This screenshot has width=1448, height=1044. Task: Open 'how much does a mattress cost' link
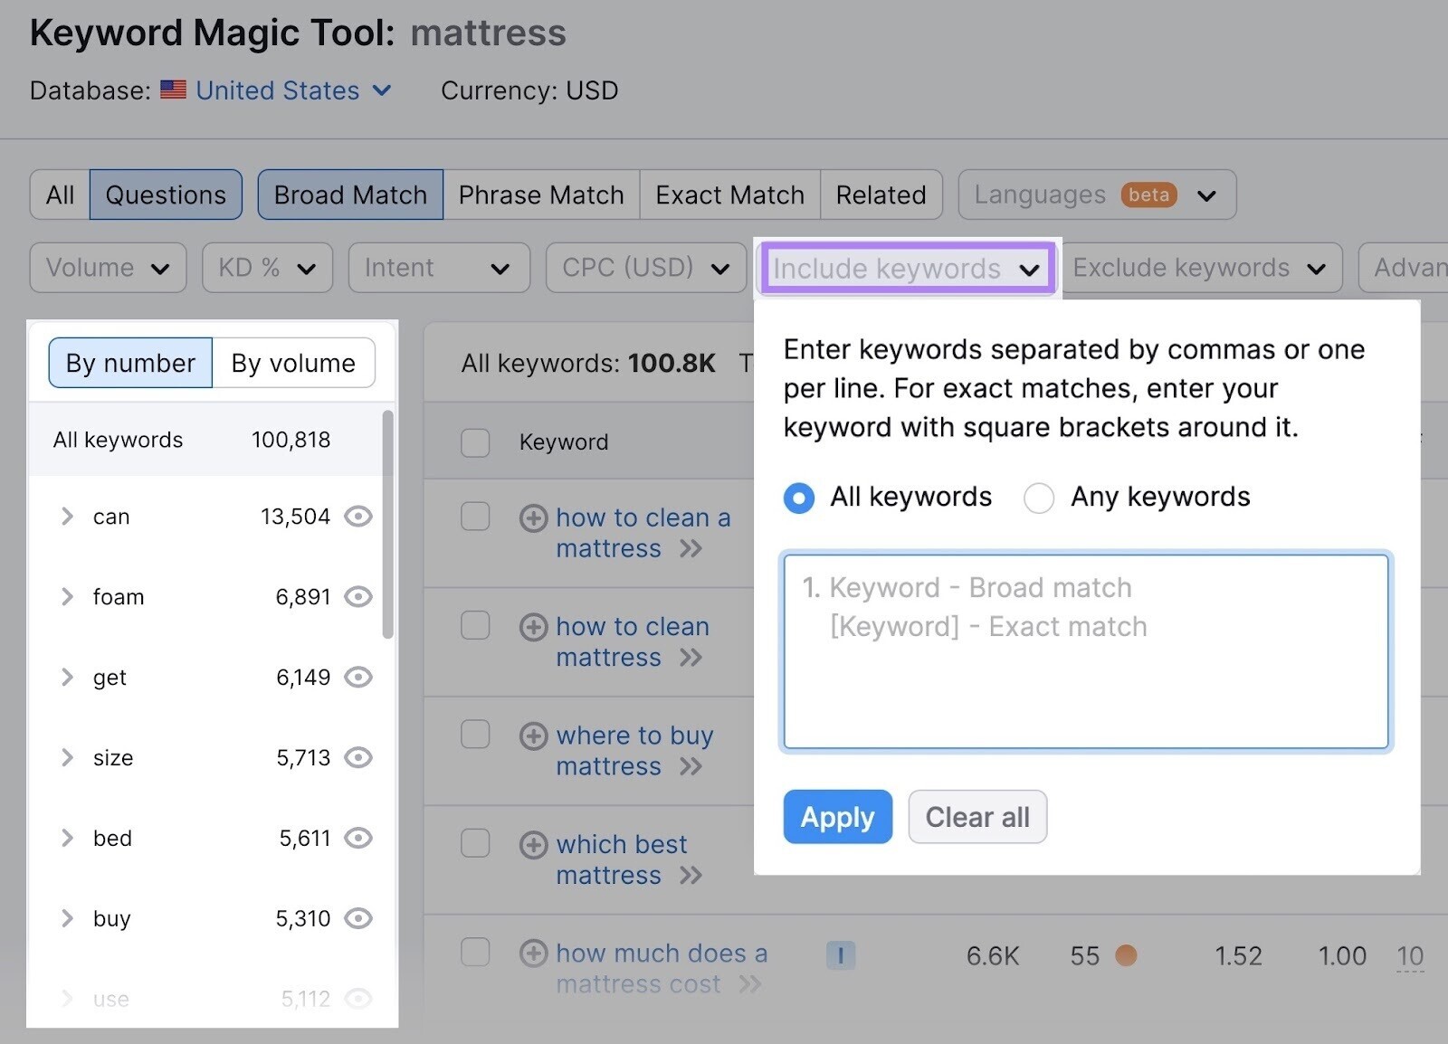(x=662, y=968)
